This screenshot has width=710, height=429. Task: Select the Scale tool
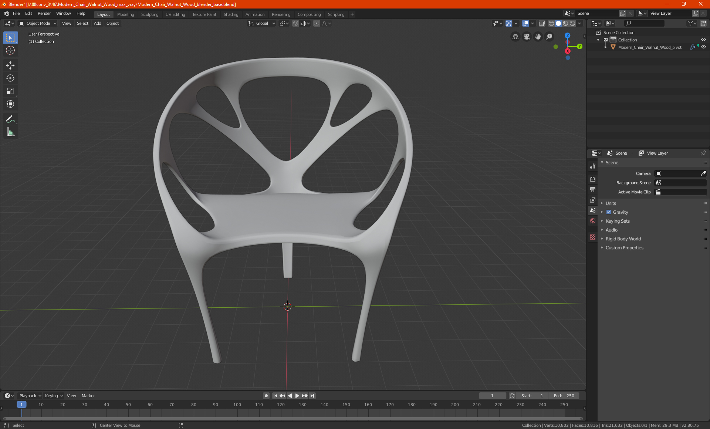(10, 91)
